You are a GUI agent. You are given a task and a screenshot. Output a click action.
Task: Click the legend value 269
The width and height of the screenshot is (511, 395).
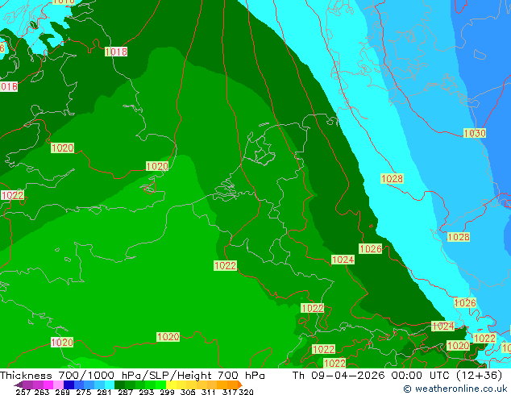tap(63, 392)
